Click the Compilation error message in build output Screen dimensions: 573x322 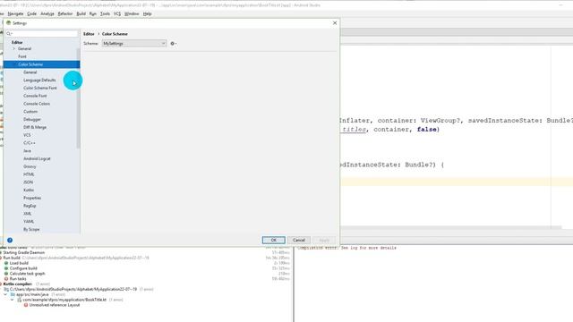[346, 248]
